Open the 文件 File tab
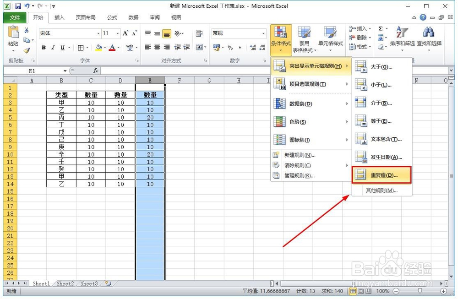 coord(15,17)
